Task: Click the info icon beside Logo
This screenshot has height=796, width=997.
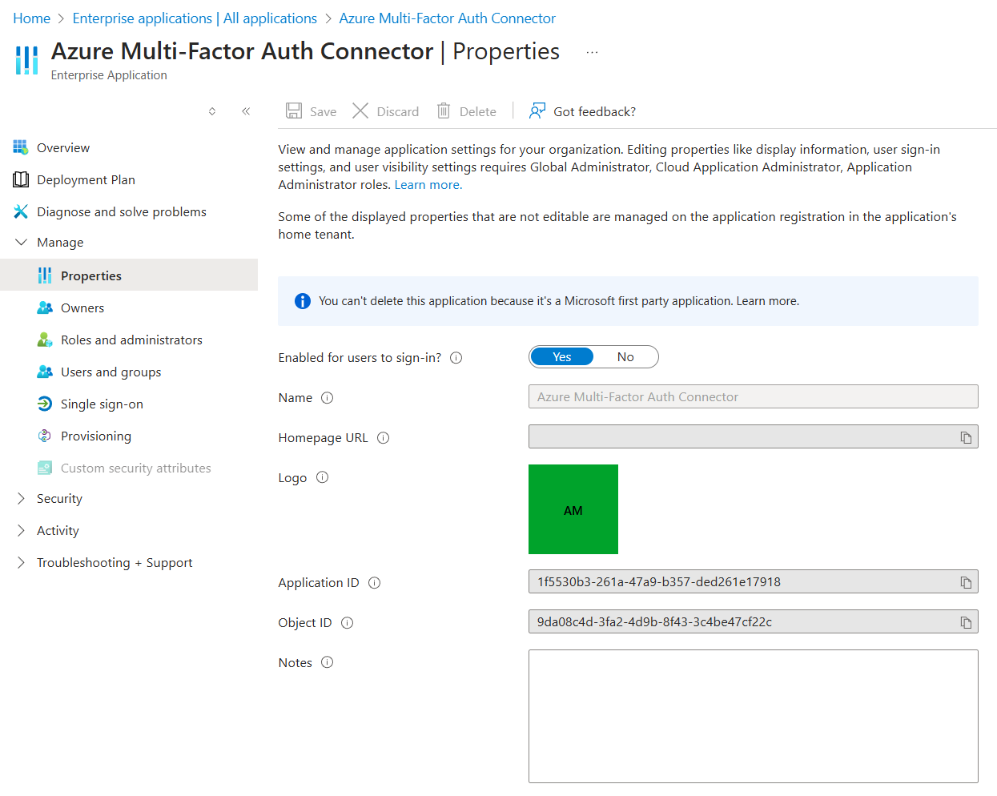Action: click(323, 477)
